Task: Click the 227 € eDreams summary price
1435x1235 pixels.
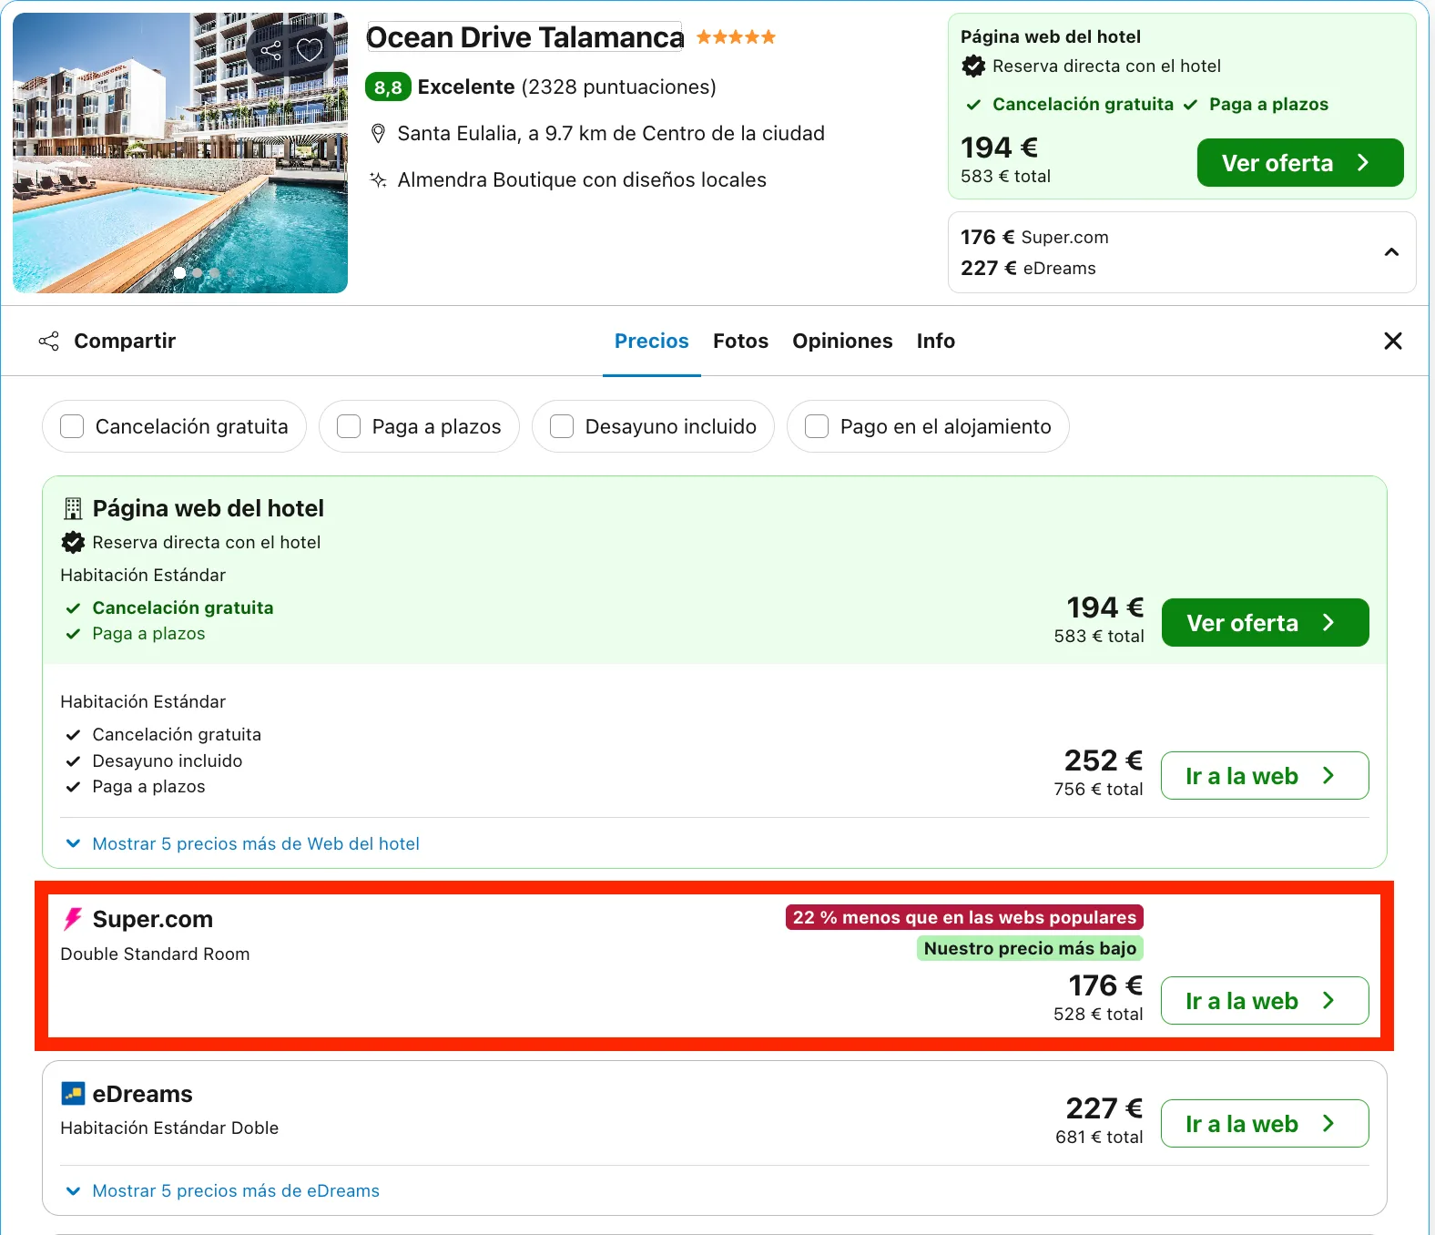Action: point(1028,268)
